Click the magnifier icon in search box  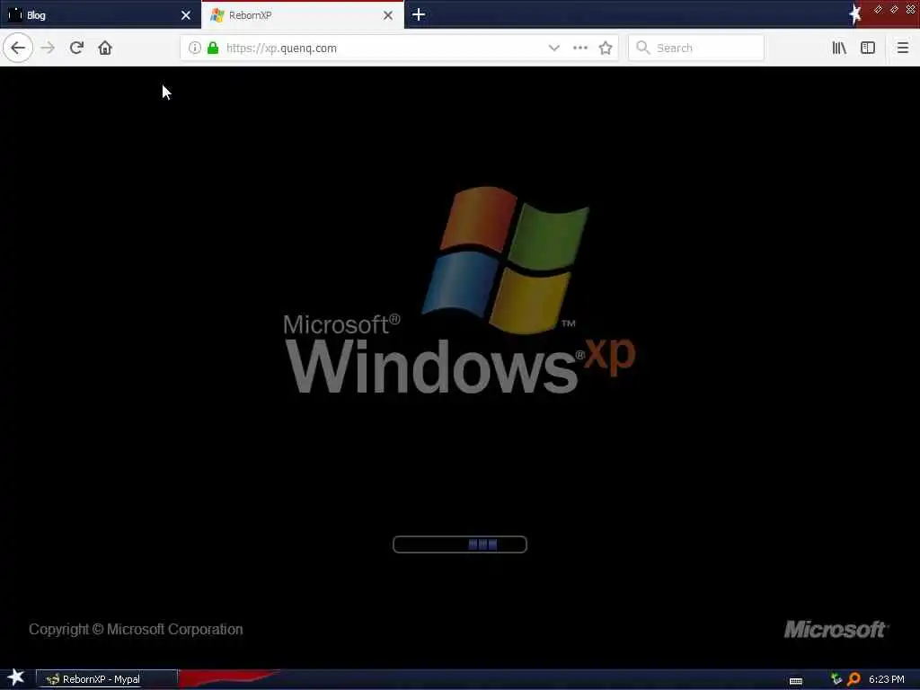click(x=642, y=48)
